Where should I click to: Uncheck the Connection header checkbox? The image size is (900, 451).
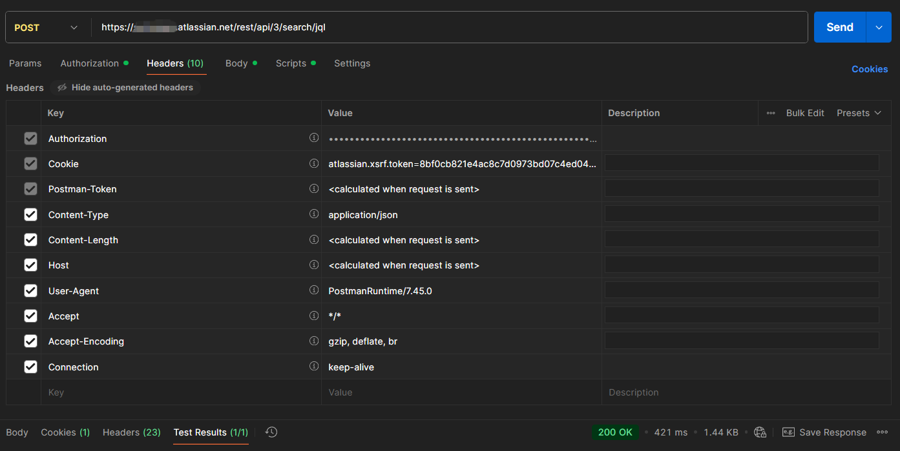point(30,366)
